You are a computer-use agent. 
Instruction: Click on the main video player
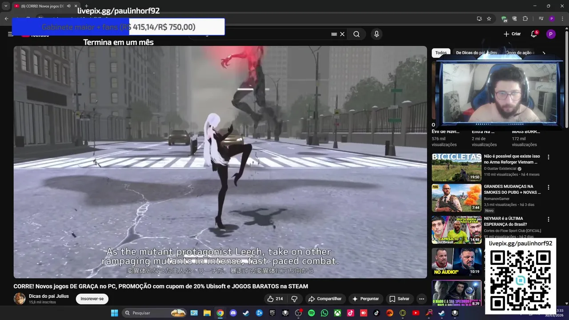click(x=220, y=162)
